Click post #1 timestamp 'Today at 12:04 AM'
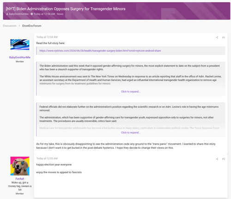The image size is (231, 199). coord(47,37)
